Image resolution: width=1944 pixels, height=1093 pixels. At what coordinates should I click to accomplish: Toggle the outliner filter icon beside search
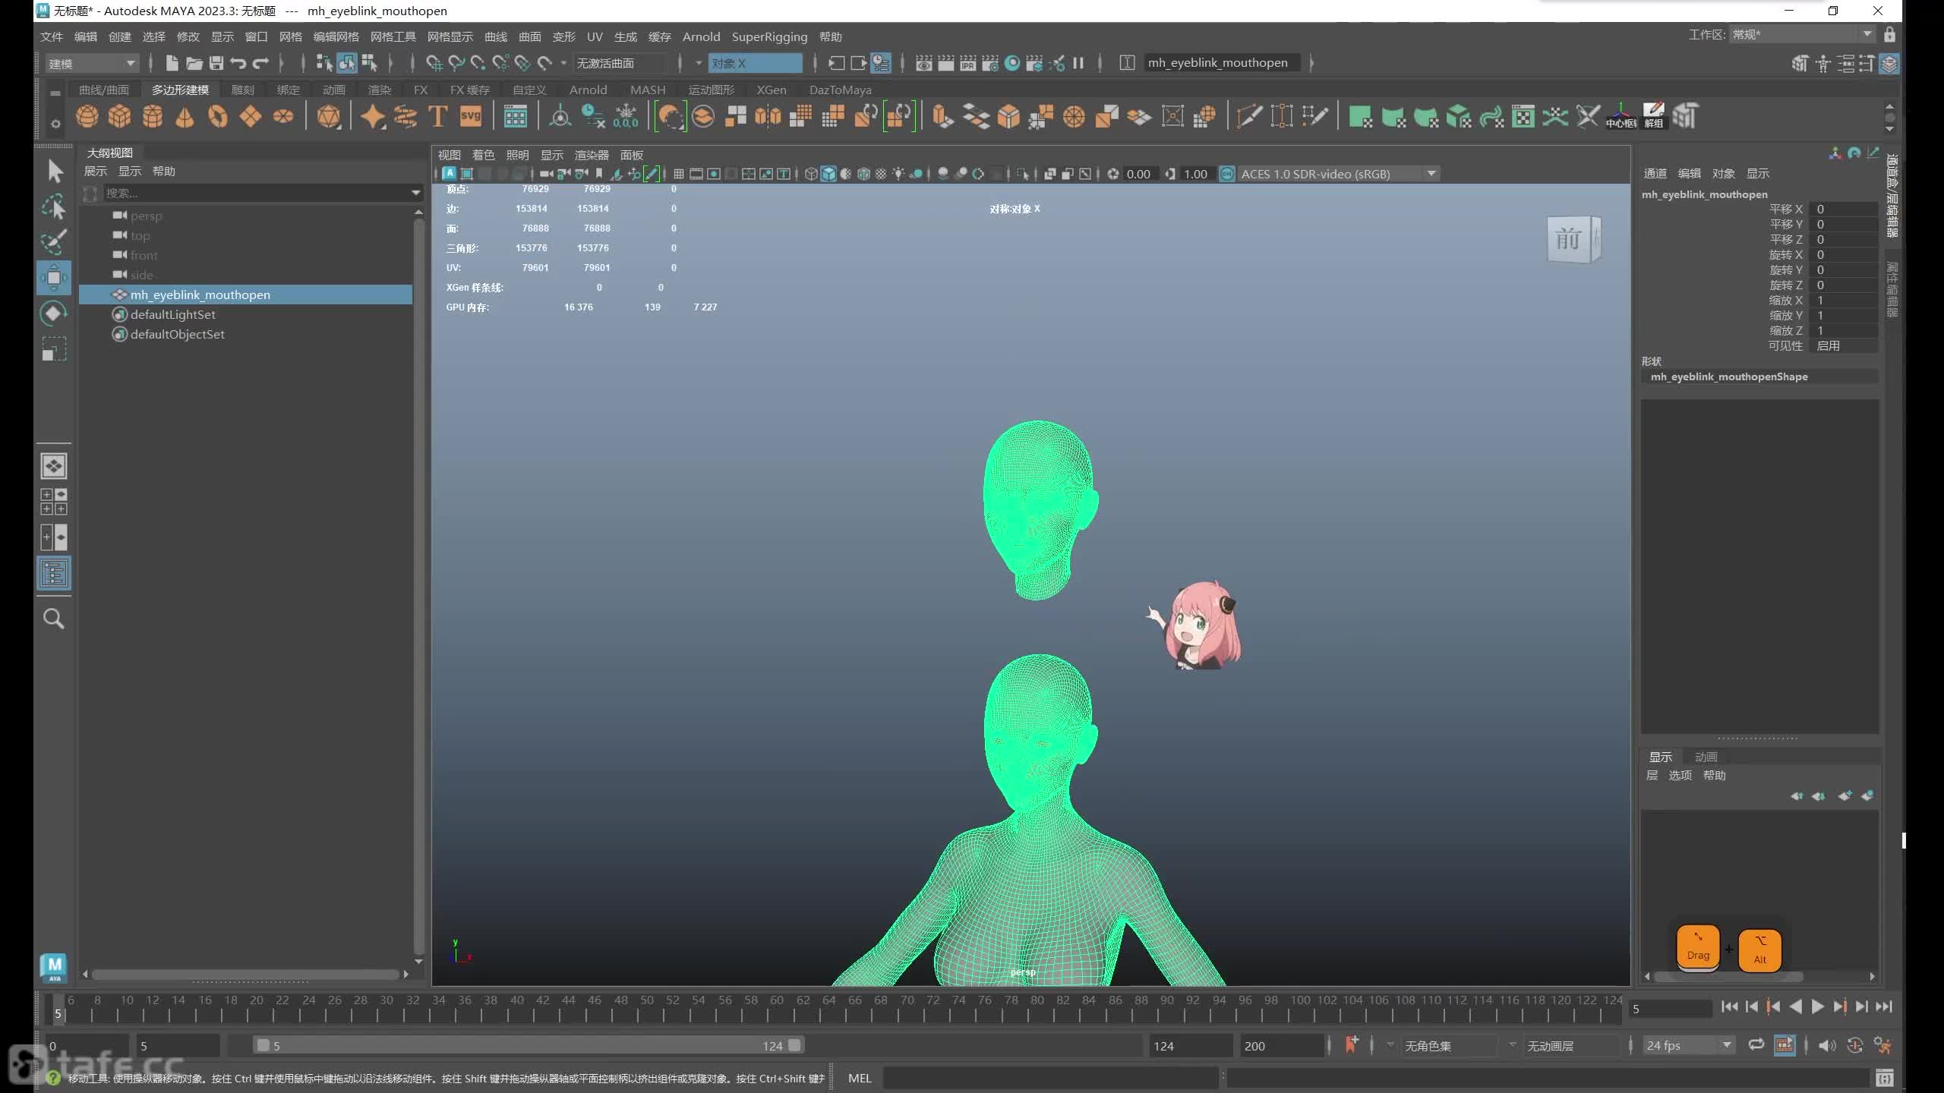tap(90, 194)
